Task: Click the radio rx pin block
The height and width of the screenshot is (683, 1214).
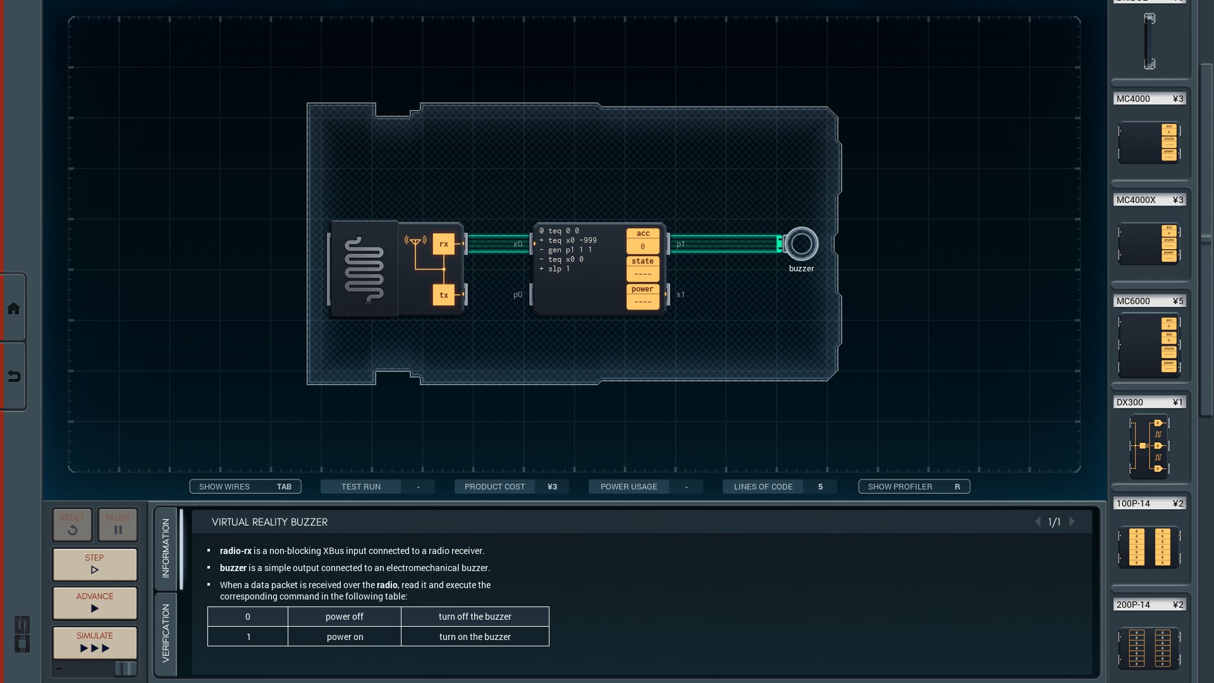Action: 443,244
